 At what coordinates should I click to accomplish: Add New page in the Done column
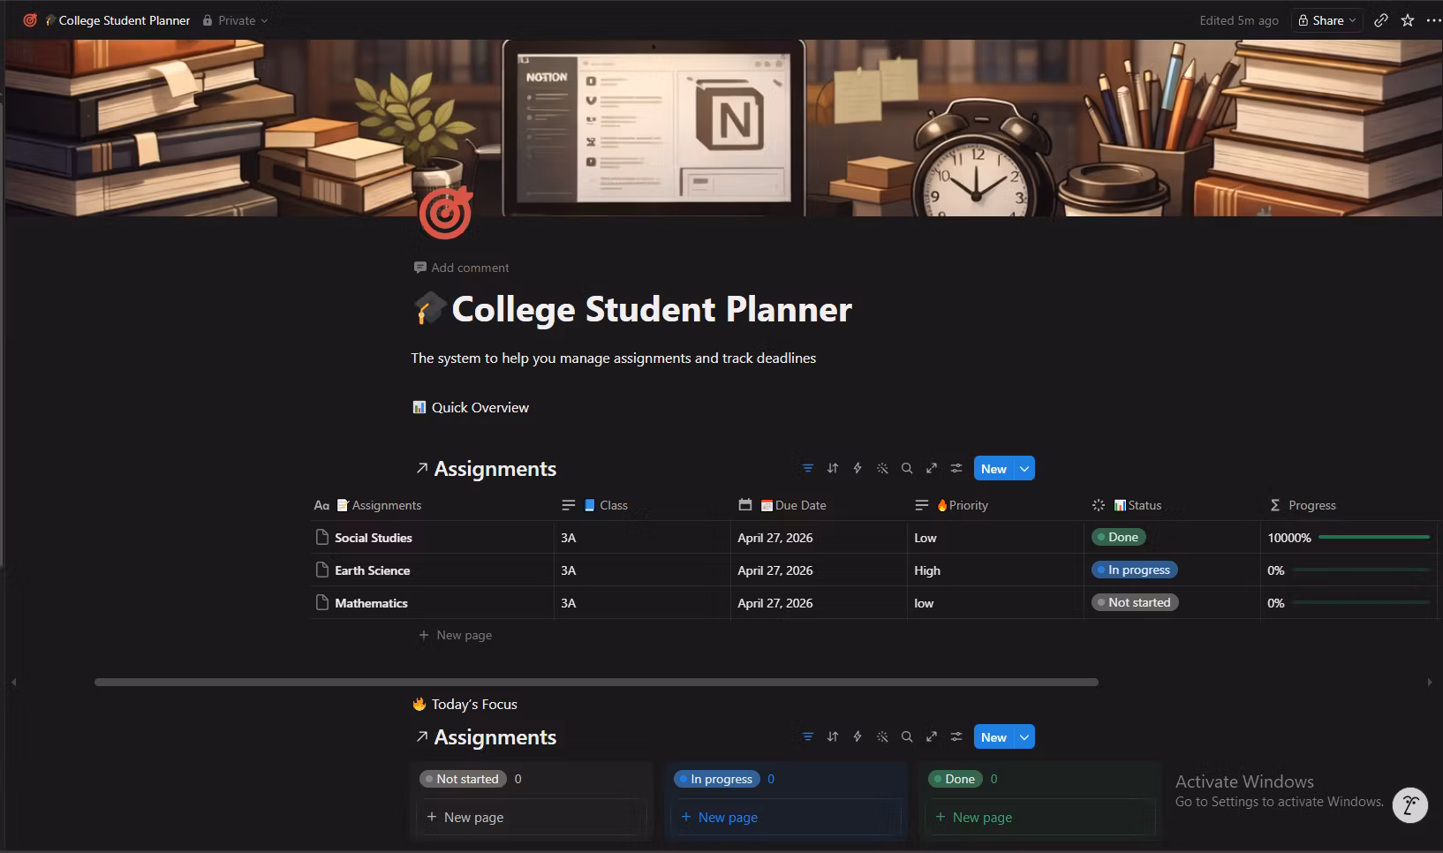[982, 818]
